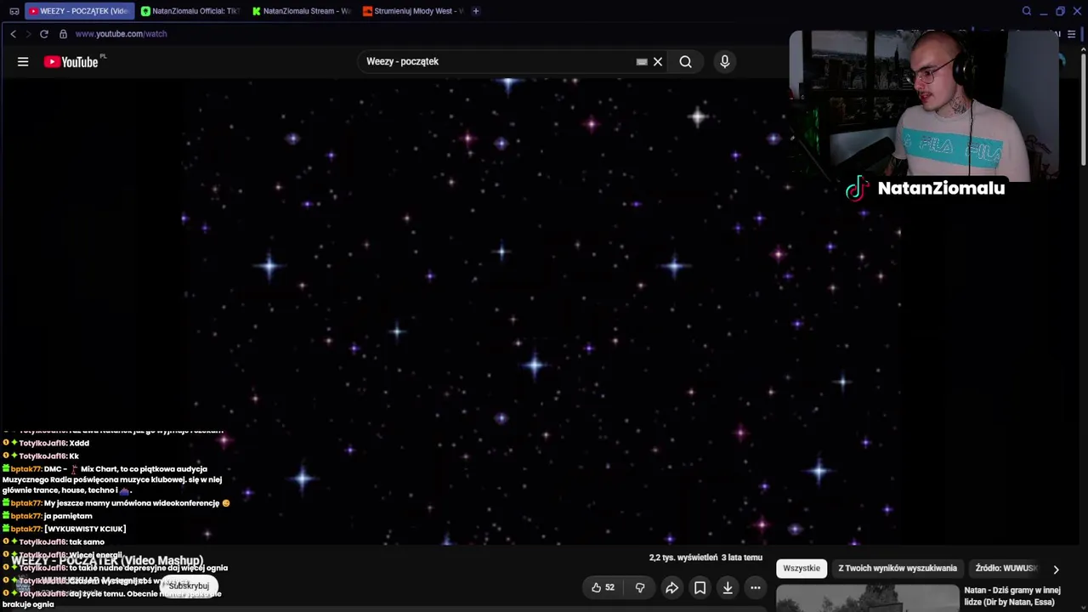Open the YouTube guide hamburger menu
Screen dimensions: 1088x612
23,61
